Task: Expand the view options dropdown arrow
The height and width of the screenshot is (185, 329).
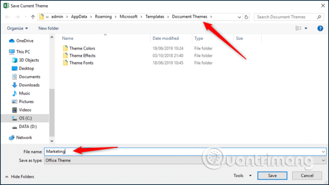Action: point(306,28)
